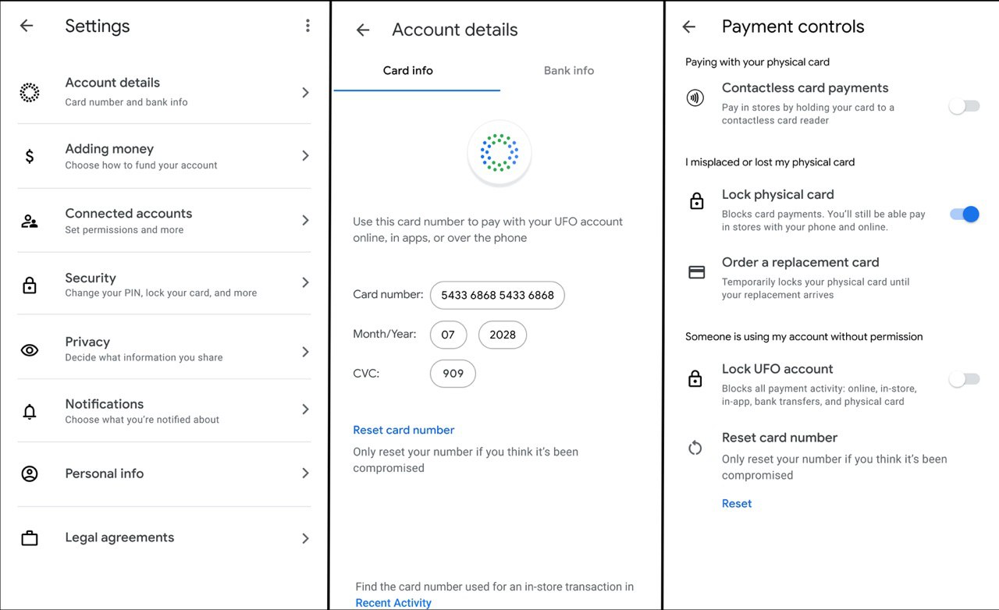
Task: Open the Settings three-dot overflow menu
Action: tap(308, 26)
